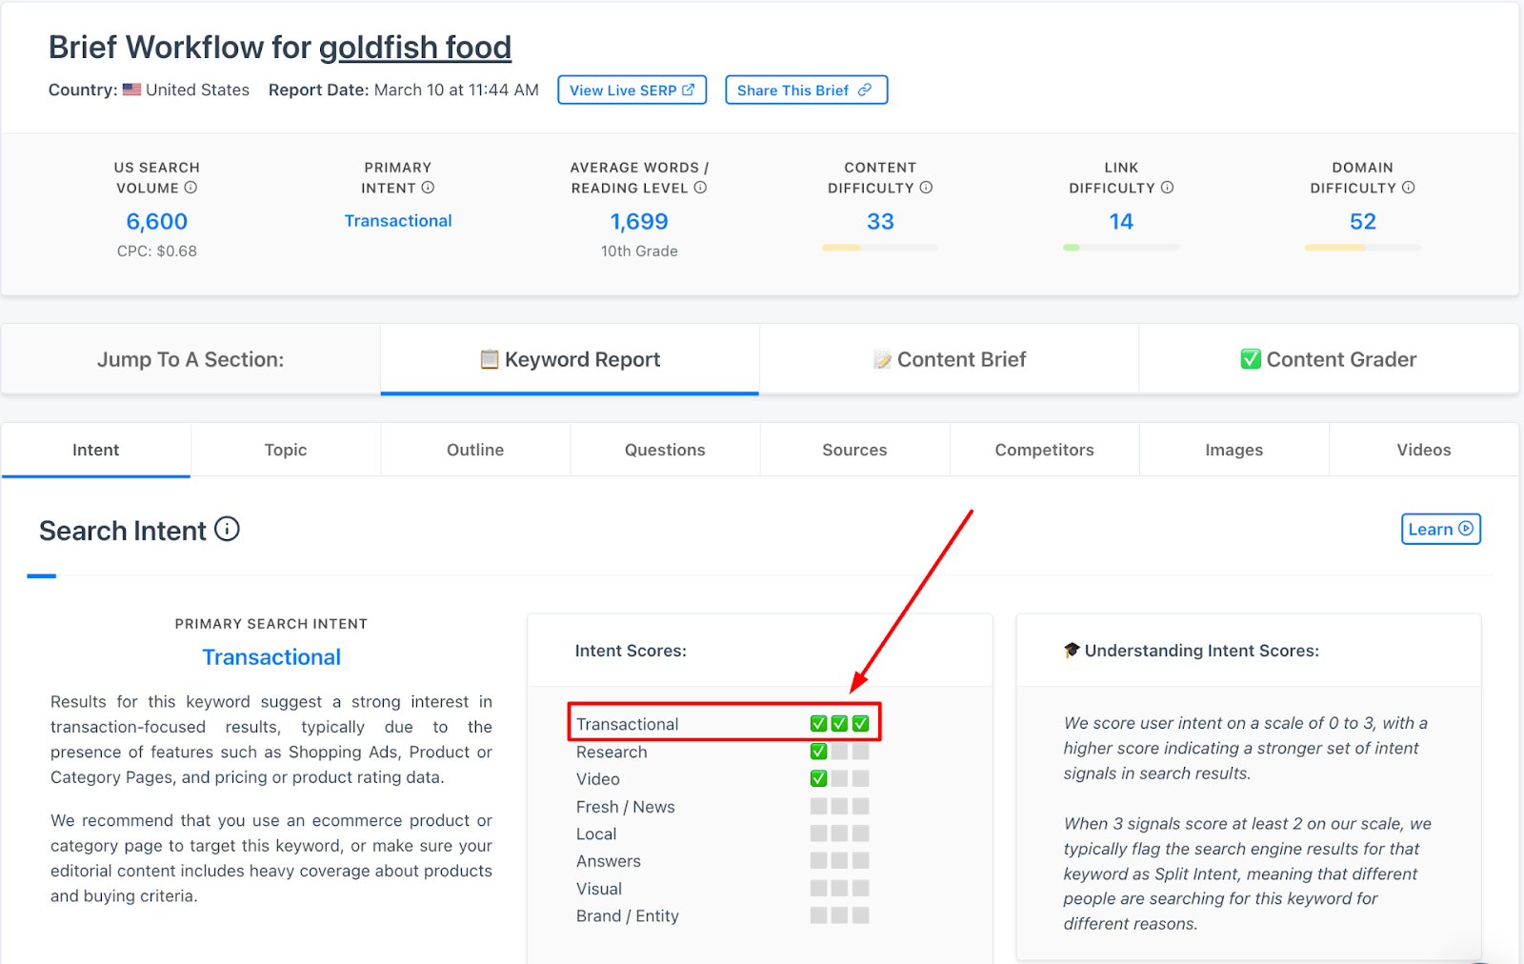Click info icon next to US Search Volume
The image size is (1524, 964).
pos(190,188)
